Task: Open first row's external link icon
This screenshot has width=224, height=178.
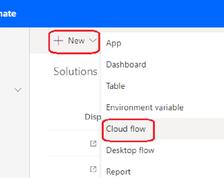Action: pyautogui.click(x=93, y=143)
